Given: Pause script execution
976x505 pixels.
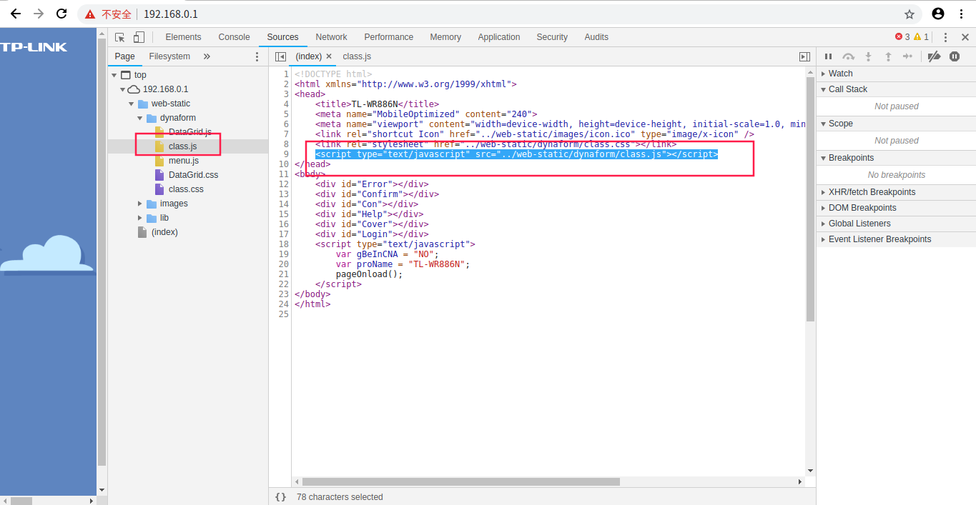Looking at the screenshot, I should (829, 56).
